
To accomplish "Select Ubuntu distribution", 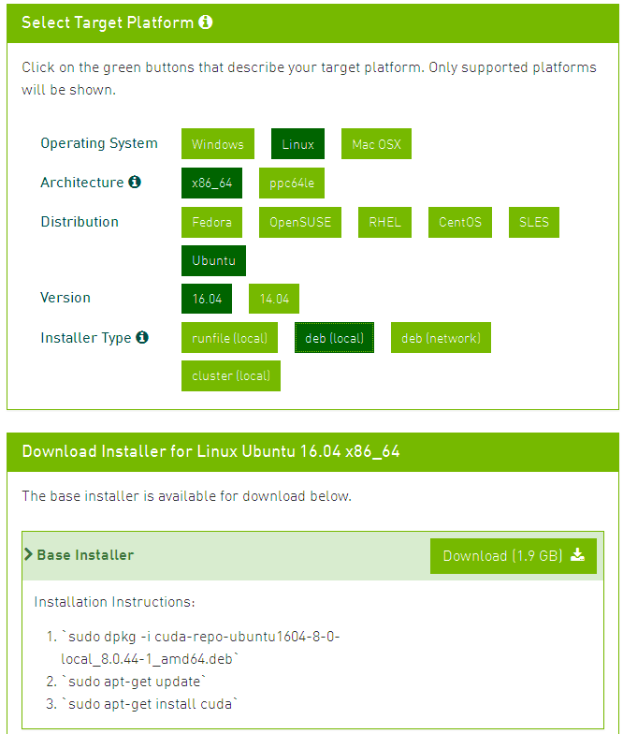I will pos(213,260).
